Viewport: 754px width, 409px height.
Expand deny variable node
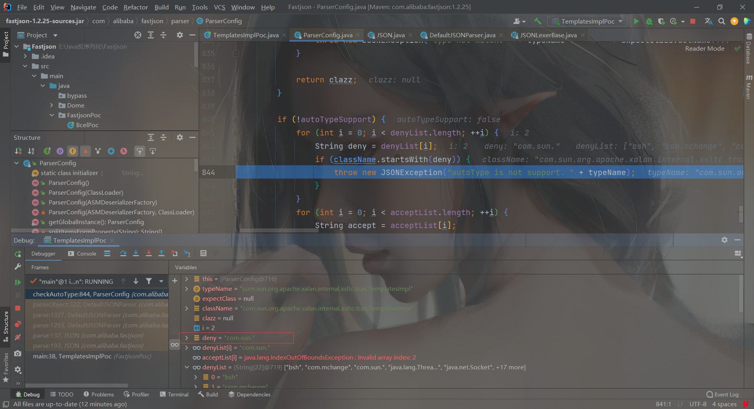[x=187, y=338]
